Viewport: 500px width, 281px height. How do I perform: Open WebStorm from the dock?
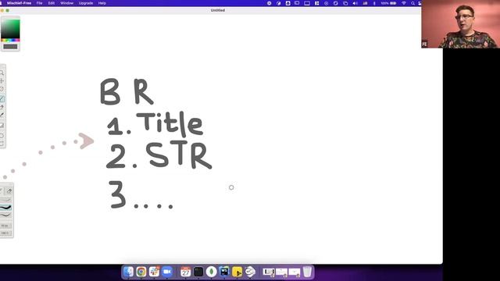[224, 272]
